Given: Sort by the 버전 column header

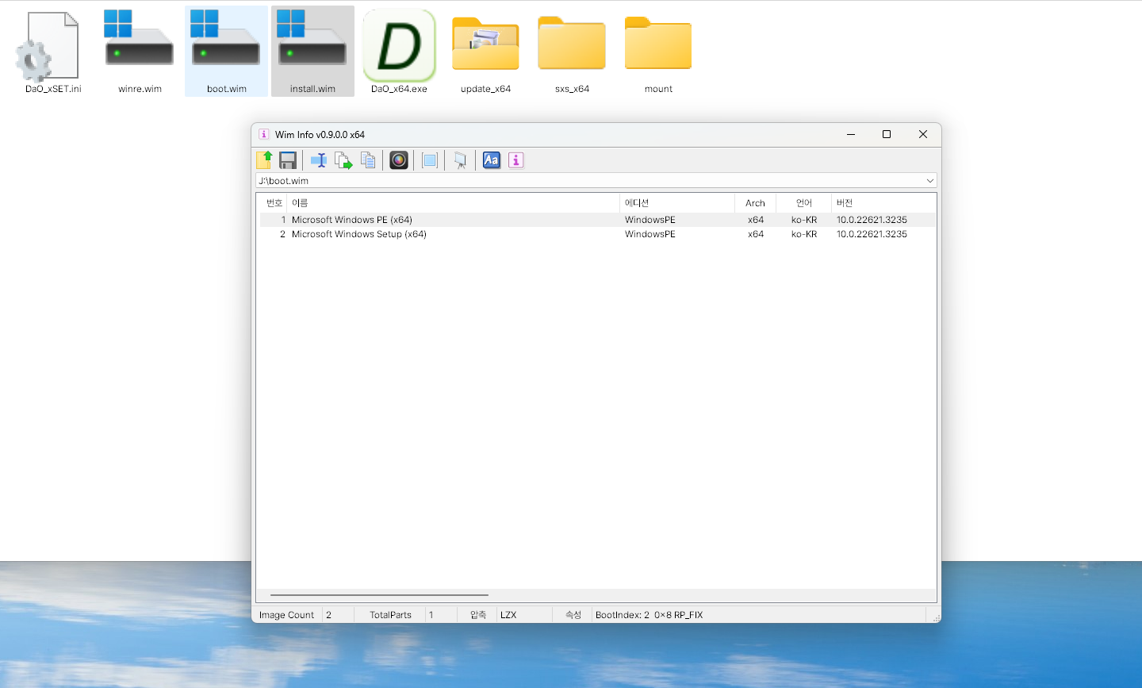Looking at the screenshot, I should pos(883,203).
